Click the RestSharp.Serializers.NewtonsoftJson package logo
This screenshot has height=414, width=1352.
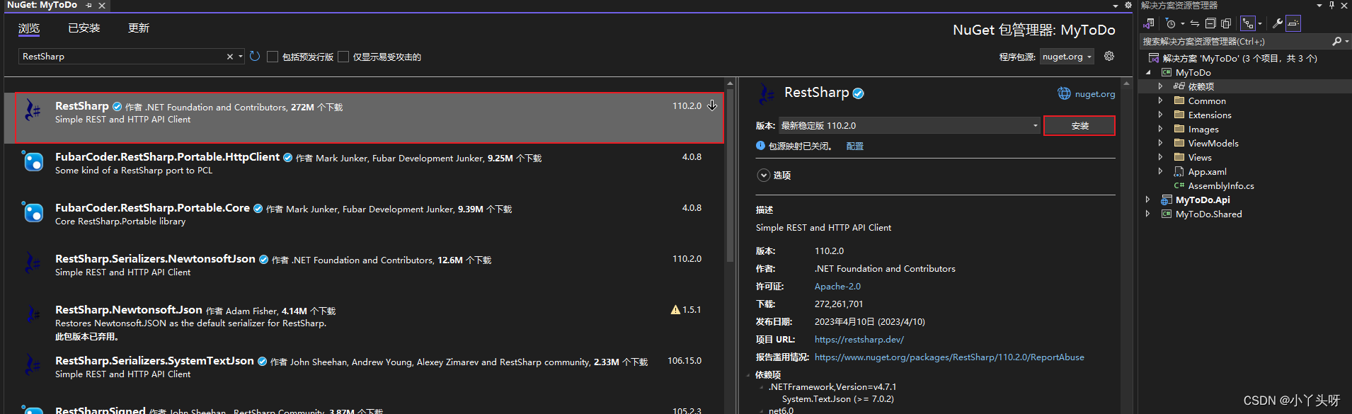point(33,263)
